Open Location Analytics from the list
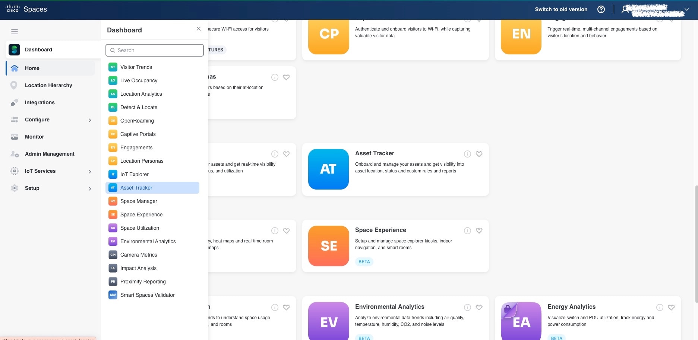Screen dimensions: 698x340 coord(141,94)
